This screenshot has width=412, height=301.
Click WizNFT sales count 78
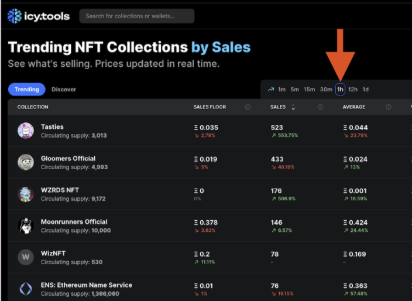coord(274,254)
